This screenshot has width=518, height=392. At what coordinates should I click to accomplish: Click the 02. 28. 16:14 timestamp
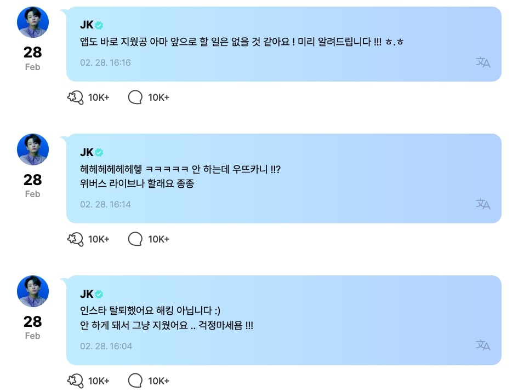tap(105, 204)
